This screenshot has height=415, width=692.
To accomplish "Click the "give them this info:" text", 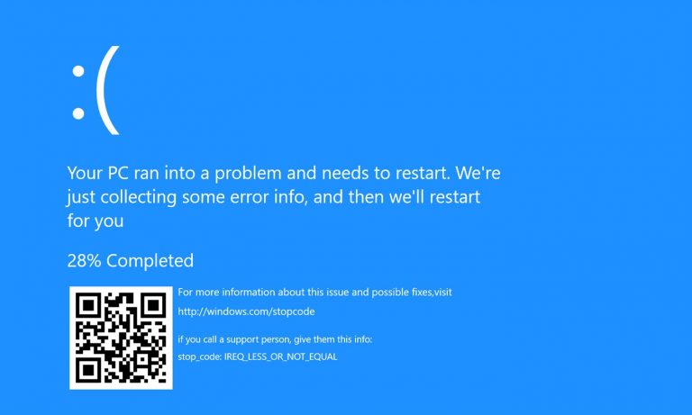I will pos(333,339).
